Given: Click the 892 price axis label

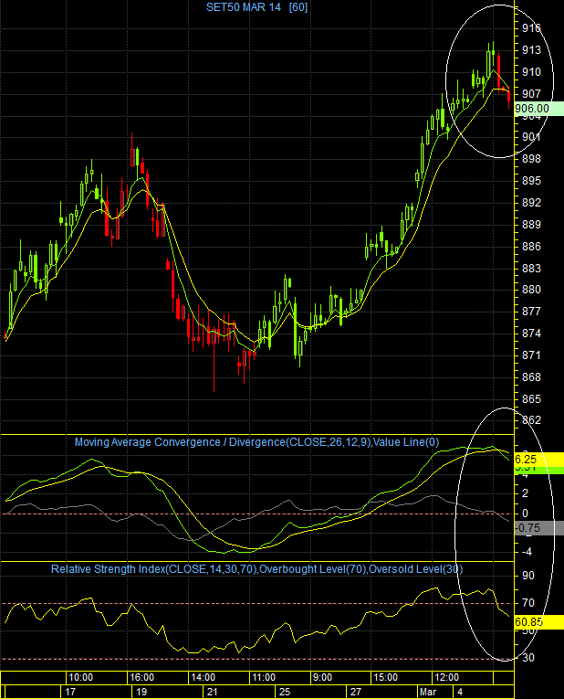Looking at the screenshot, I should pyautogui.click(x=531, y=202).
